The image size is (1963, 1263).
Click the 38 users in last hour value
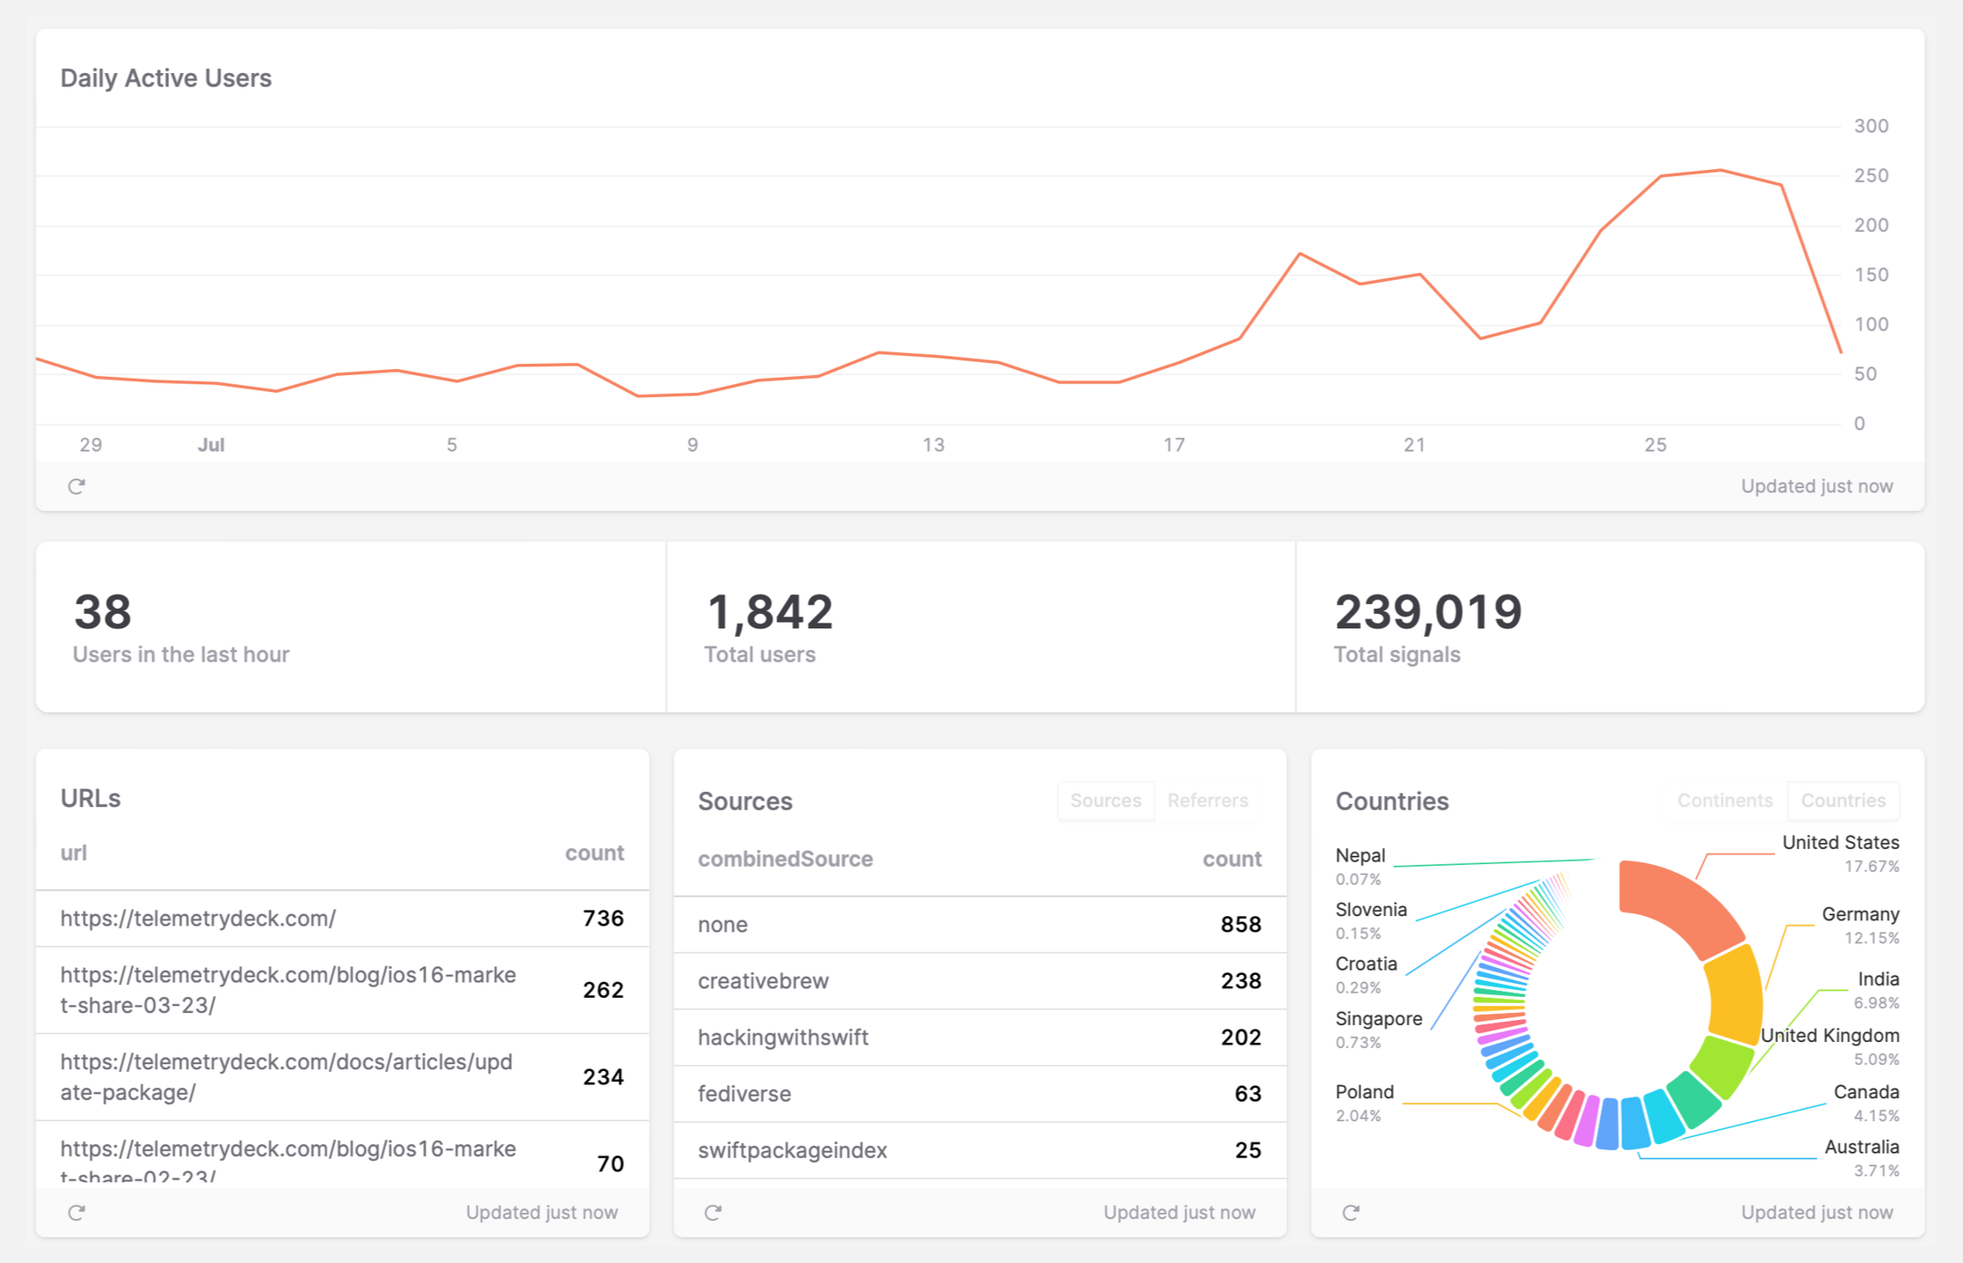(103, 612)
